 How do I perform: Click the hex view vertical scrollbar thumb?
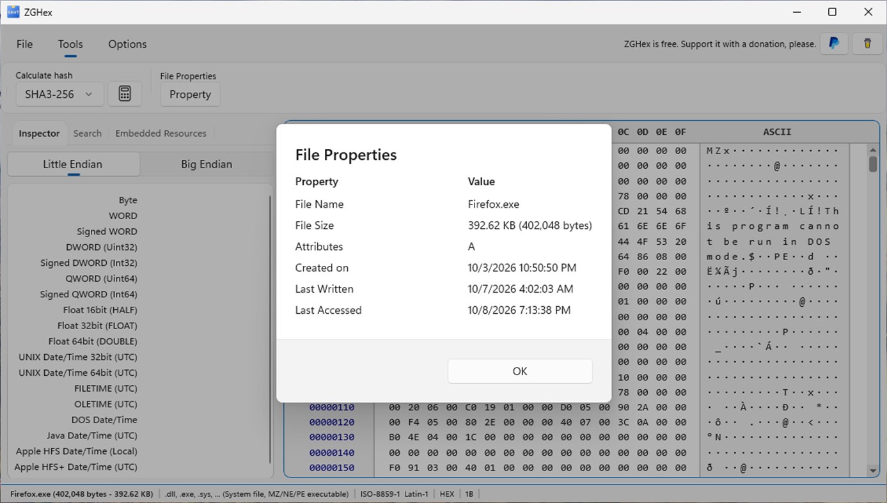tap(873, 164)
